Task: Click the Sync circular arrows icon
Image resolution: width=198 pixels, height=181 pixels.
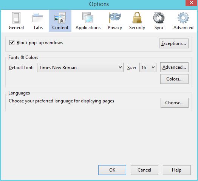Action: [x=159, y=18]
